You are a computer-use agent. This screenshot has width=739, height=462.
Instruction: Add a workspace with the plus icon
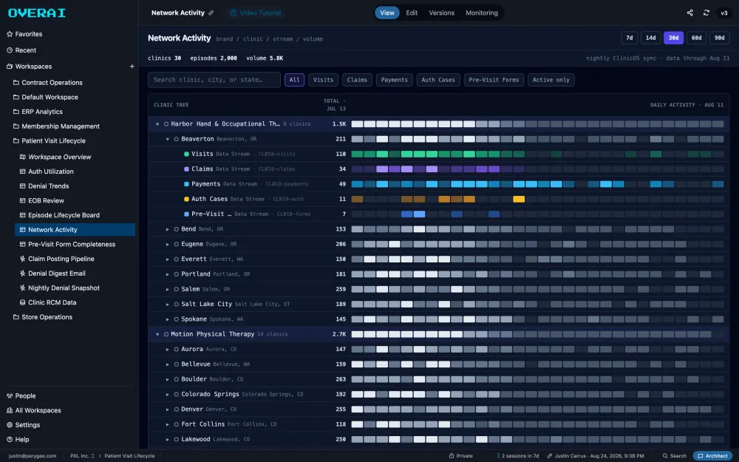click(132, 67)
